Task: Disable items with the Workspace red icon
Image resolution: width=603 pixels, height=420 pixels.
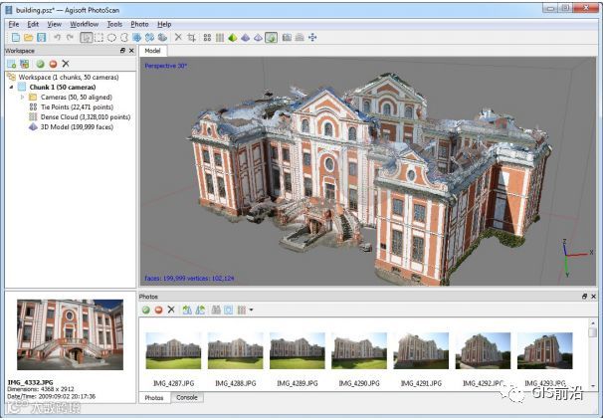Action: (53, 64)
